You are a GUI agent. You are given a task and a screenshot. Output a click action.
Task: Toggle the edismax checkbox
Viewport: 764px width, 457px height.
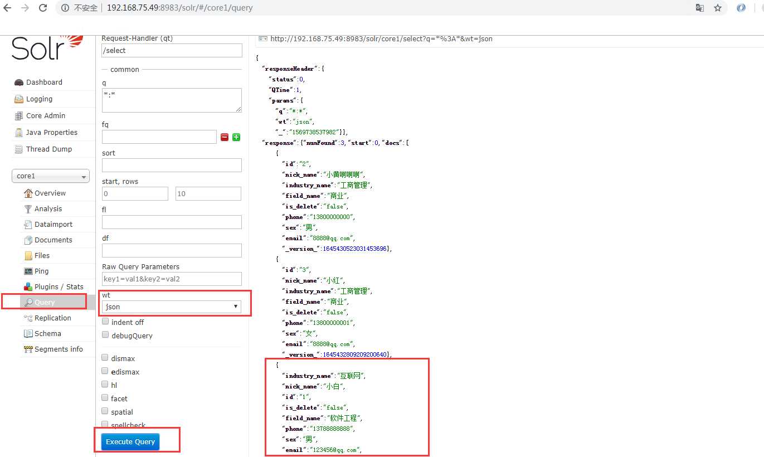click(105, 371)
